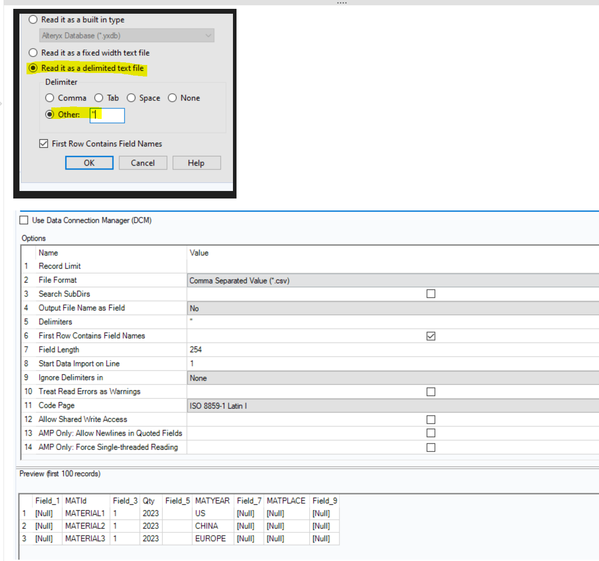Choose the Comma delimiter option

point(50,98)
